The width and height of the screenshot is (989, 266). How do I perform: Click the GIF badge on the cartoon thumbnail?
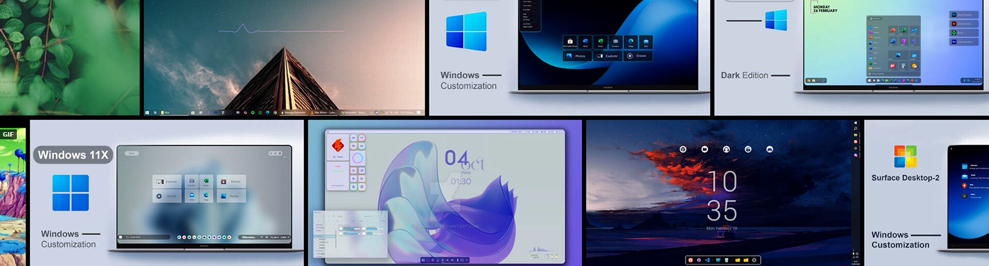8,135
